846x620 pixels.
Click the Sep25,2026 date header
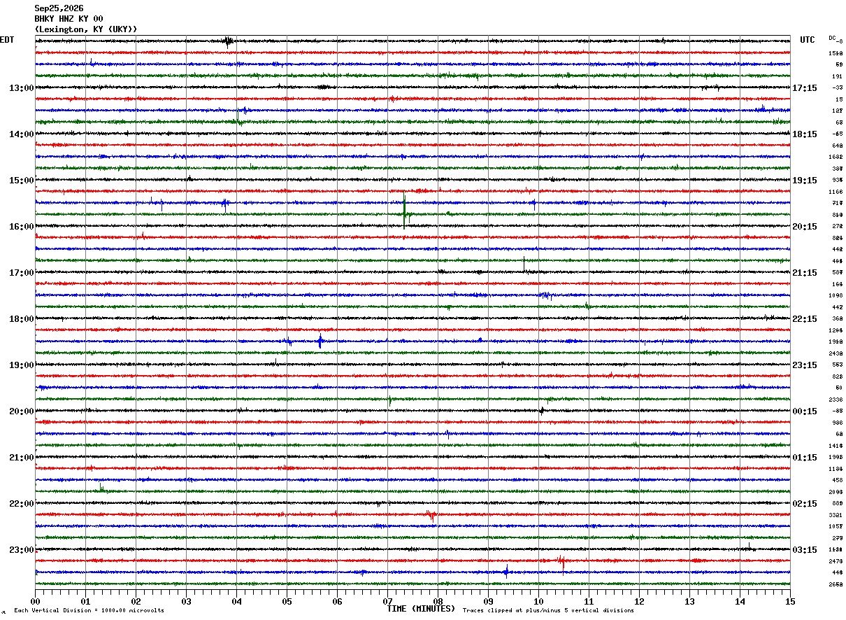[59, 8]
